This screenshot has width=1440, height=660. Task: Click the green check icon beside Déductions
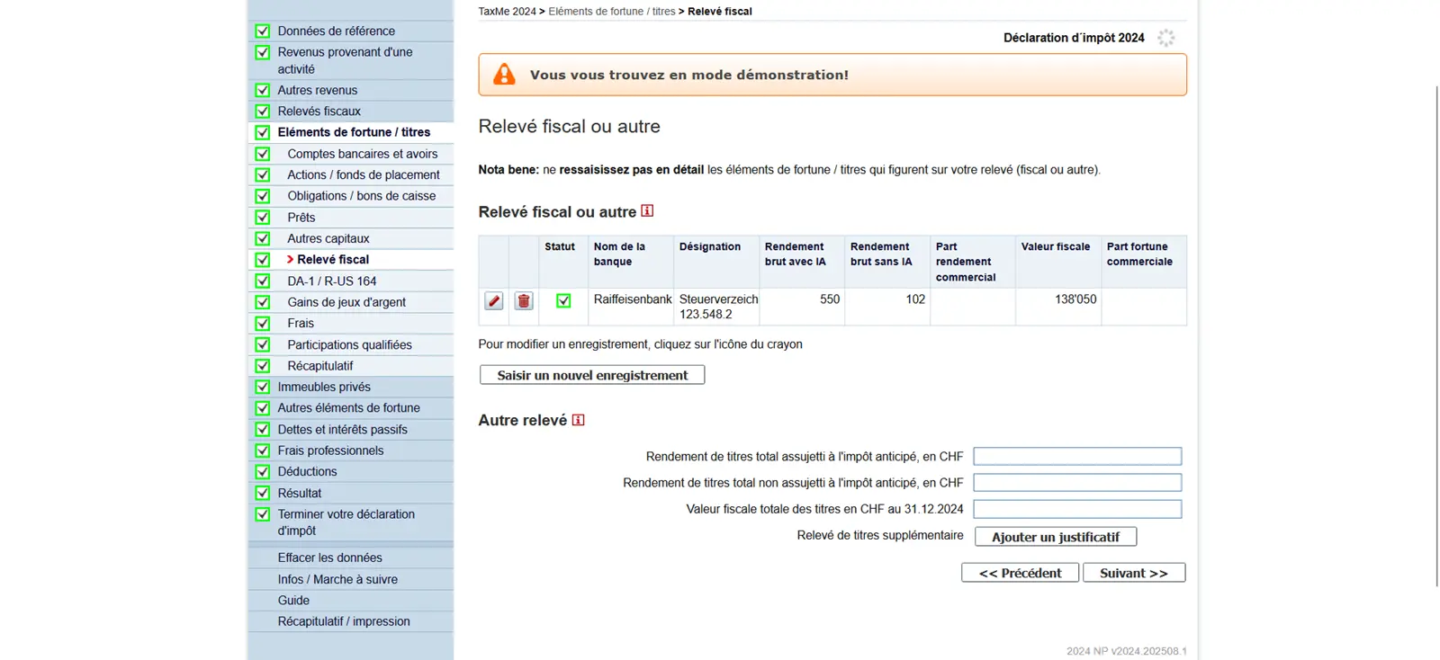(263, 471)
